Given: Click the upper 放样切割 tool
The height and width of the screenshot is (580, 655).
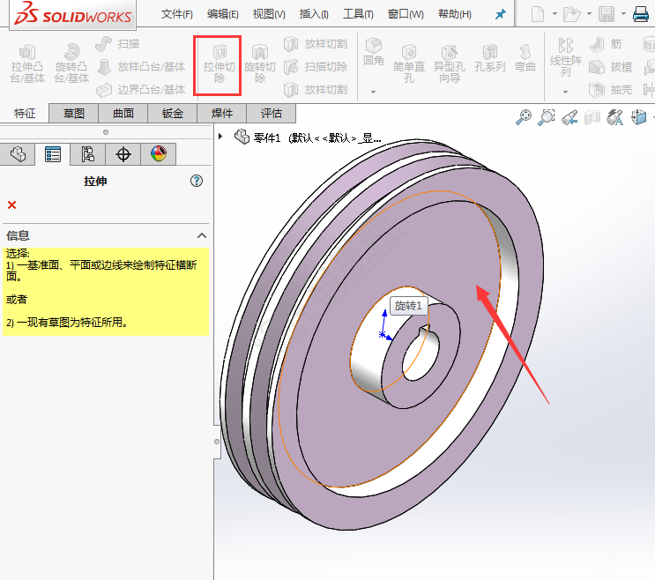Looking at the screenshot, I should pyautogui.click(x=316, y=44).
